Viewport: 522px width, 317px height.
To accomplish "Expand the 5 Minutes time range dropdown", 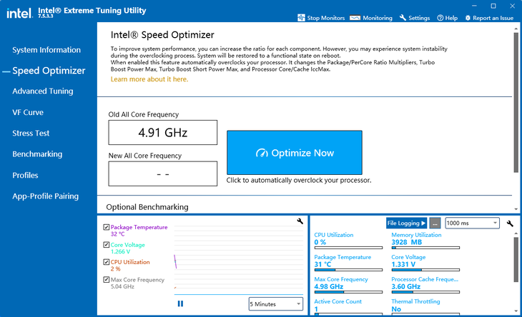I will tap(275, 303).
